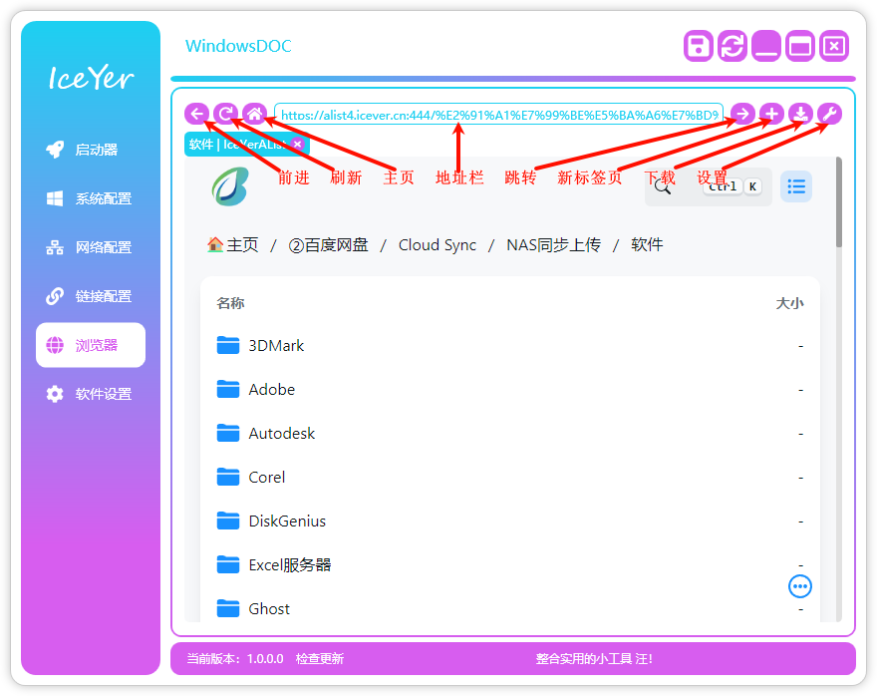Click the sync/reload icon in title bar
Image resolution: width=877 pixels, height=696 pixels.
pyautogui.click(x=732, y=46)
